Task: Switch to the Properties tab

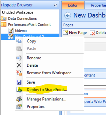Action: 96,5
